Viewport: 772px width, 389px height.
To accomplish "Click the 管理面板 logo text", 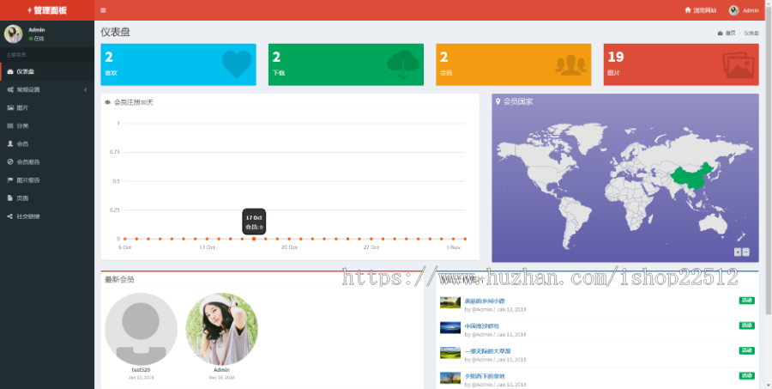I will point(51,10).
